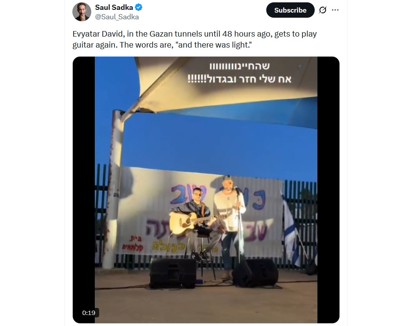The image size is (413, 326).
Task: Click the 0:19 video duration badge
Action: [x=89, y=313]
